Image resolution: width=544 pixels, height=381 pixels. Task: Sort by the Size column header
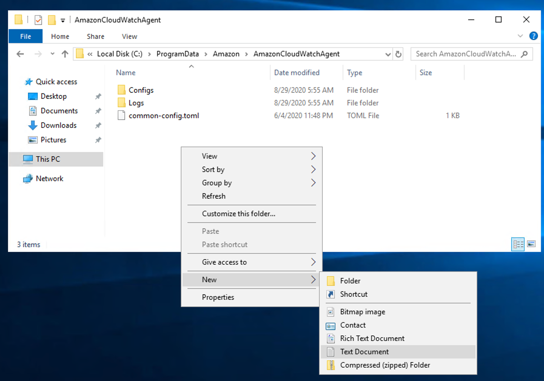coord(426,73)
